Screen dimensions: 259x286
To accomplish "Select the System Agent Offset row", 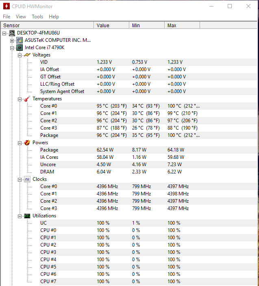I will pyautogui.click(x=148, y=91).
